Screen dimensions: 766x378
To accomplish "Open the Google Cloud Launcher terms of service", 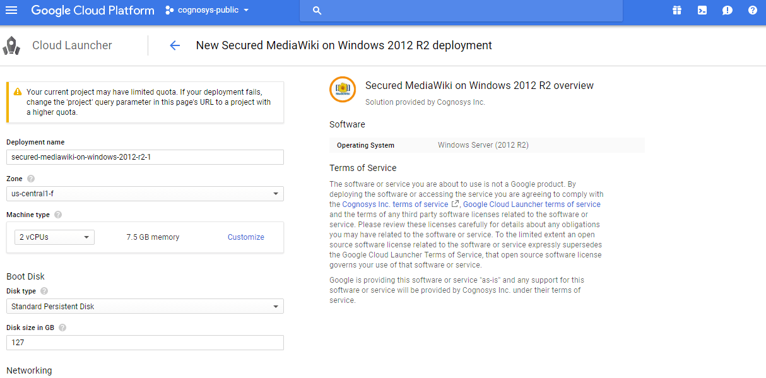I will pyautogui.click(x=531, y=204).
